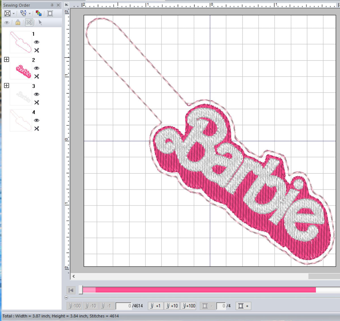The width and height of the screenshot is (340, 321).
Task: Toggle visibility eye for step 4
Action: pyautogui.click(x=37, y=120)
